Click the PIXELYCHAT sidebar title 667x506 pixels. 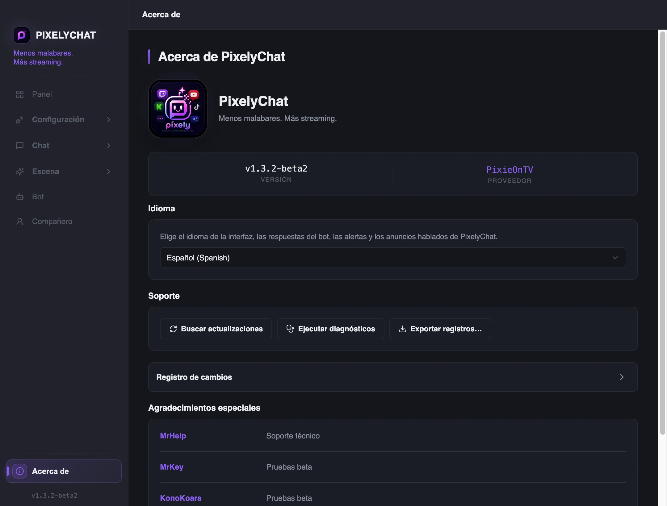click(66, 35)
